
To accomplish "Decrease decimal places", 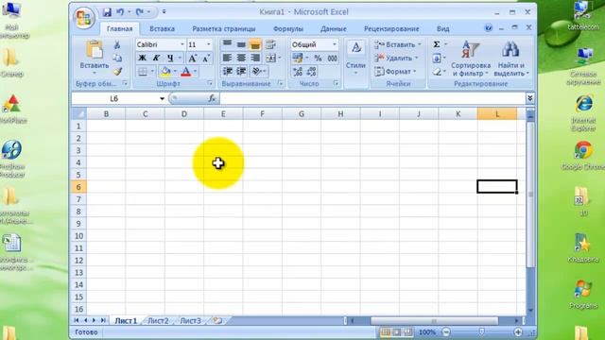I will click(x=311, y=72).
